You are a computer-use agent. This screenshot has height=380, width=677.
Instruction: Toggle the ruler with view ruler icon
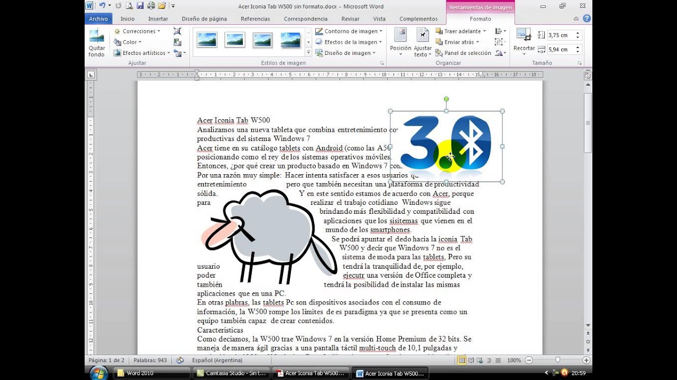pyautogui.click(x=588, y=75)
